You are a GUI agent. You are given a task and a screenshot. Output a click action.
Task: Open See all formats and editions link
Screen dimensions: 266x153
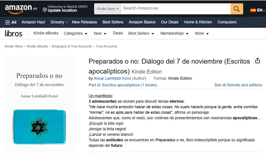pos(238,85)
